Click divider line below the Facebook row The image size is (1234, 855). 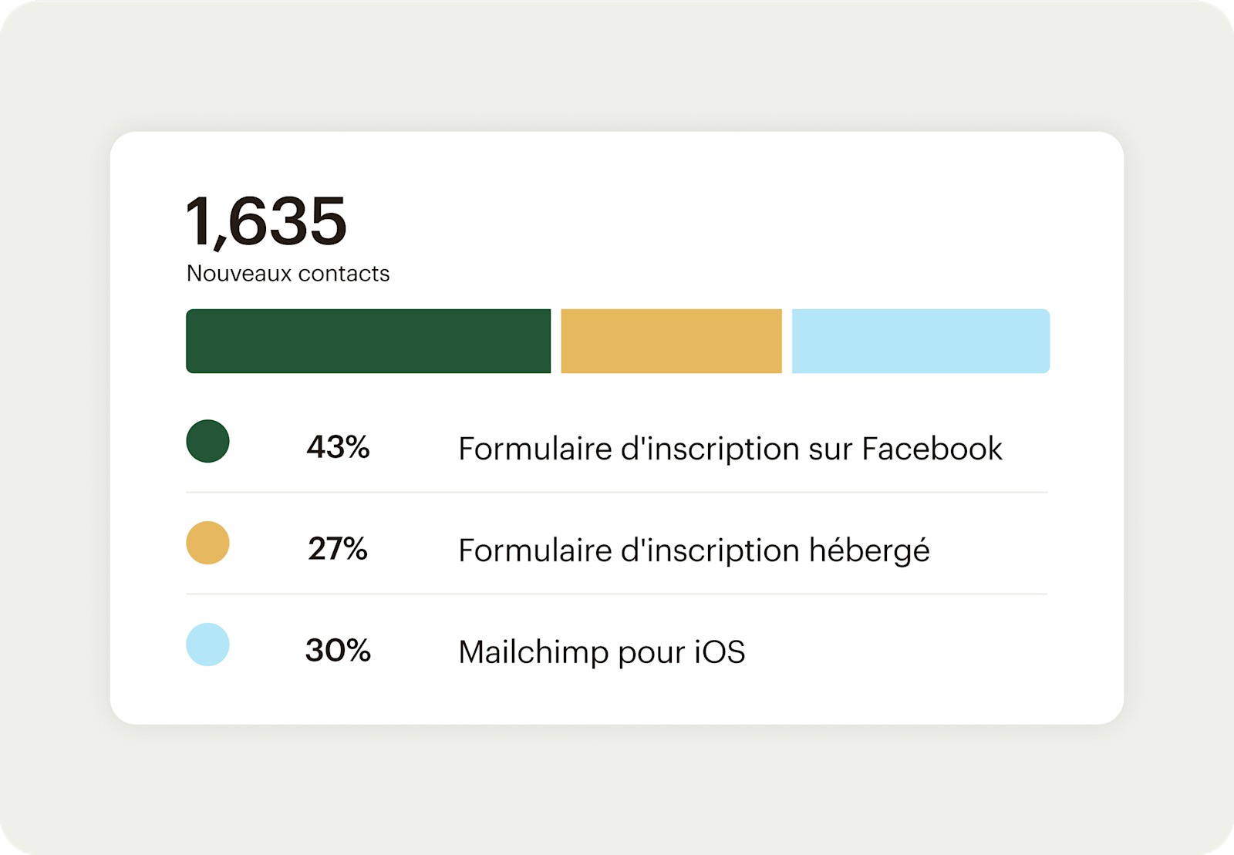[617, 492]
